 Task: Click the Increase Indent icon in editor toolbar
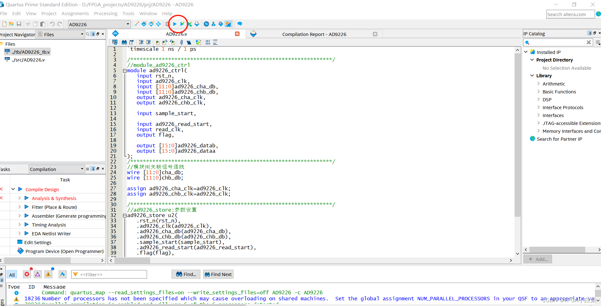(x=141, y=42)
